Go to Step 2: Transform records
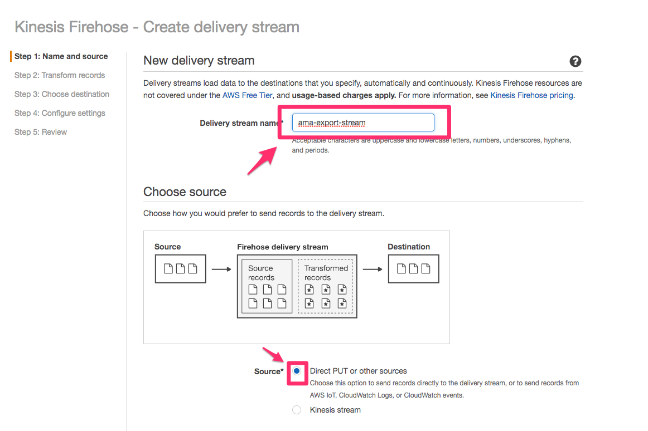Screen dimensions: 648x431 click(x=59, y=75)
